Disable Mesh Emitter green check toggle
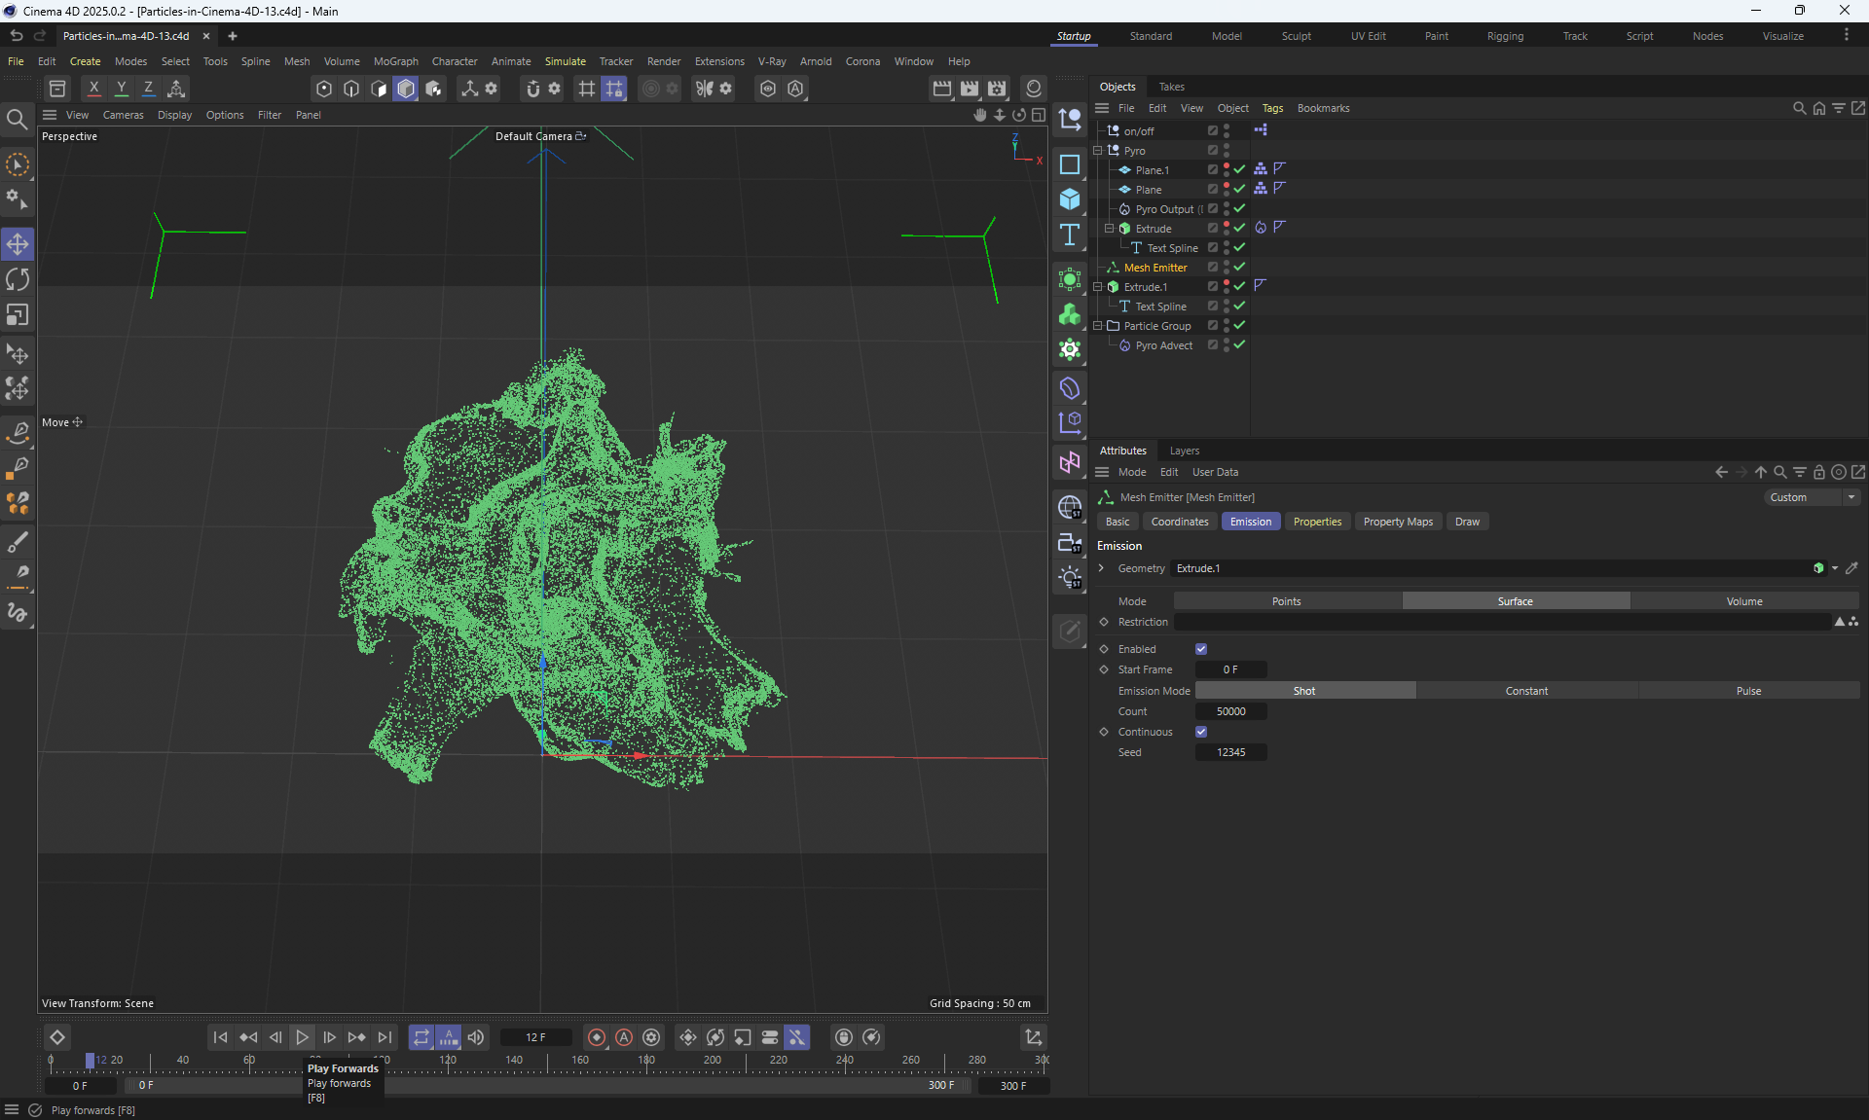Image resolution: width=1869 pixels, height=1120 pixels. pos(1239,268)
